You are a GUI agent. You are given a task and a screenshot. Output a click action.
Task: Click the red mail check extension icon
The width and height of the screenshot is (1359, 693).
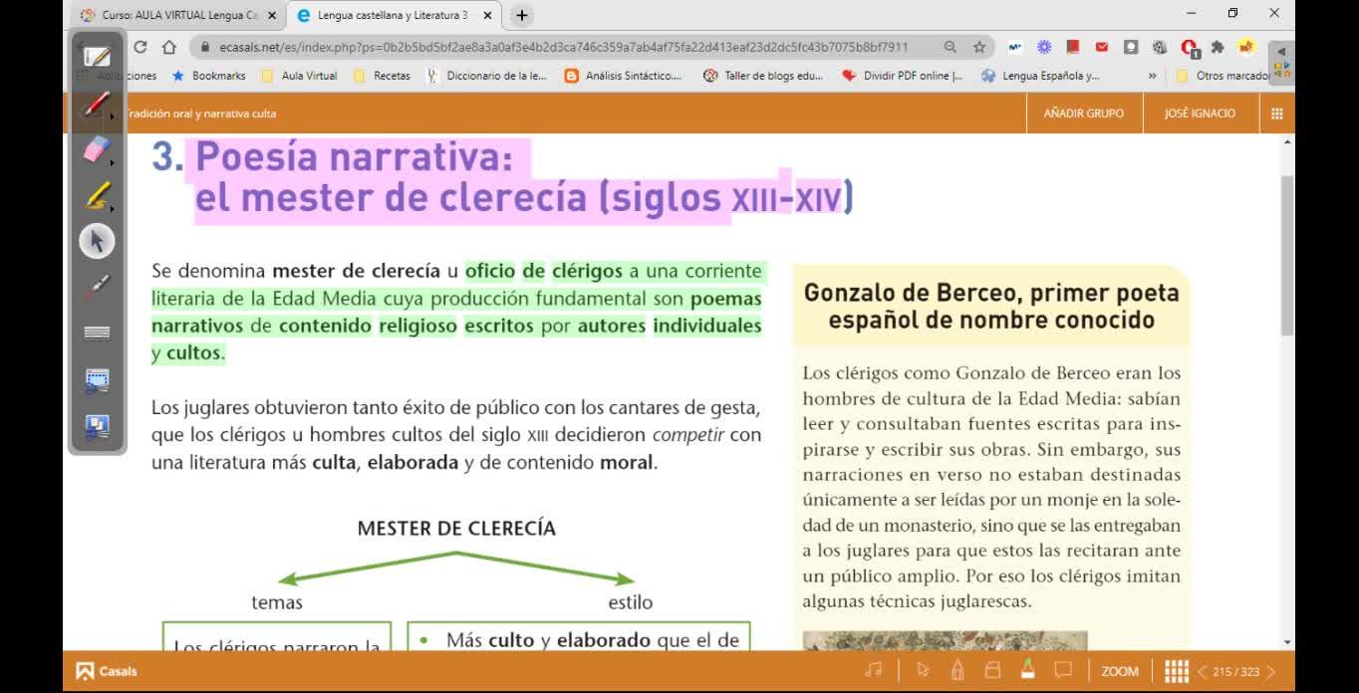[x=1102, y=47]
